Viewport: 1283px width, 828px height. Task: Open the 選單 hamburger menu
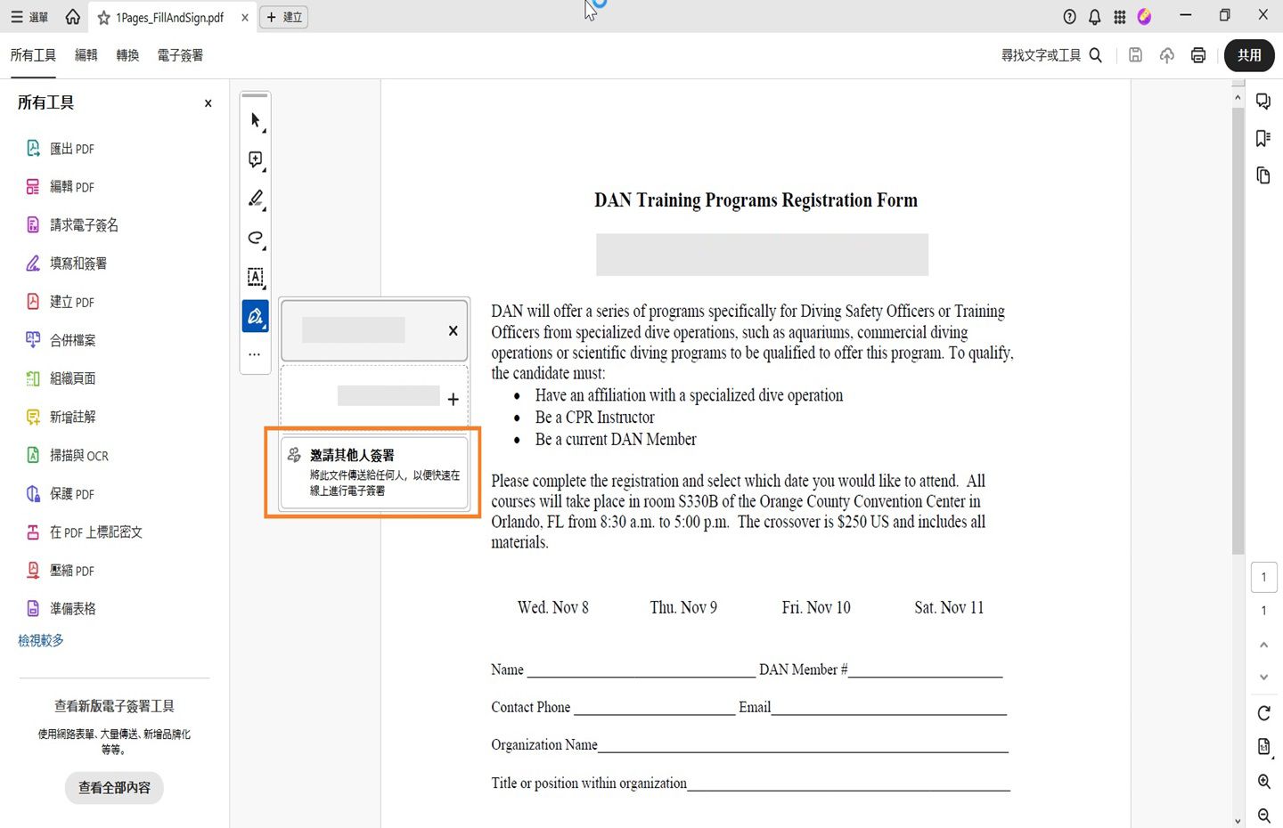(x=29, y=17)
